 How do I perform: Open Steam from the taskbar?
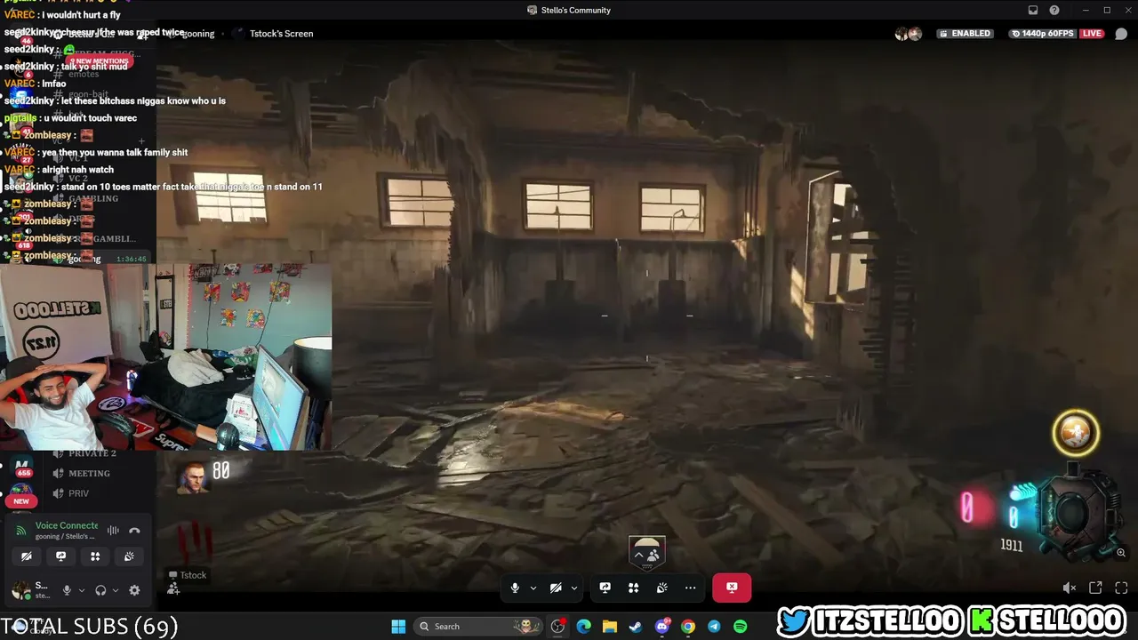[636, 626]
